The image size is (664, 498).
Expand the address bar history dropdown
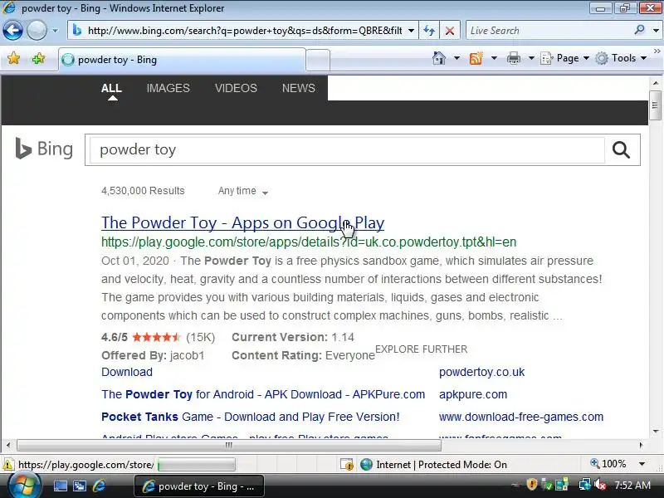coord(411,31)
